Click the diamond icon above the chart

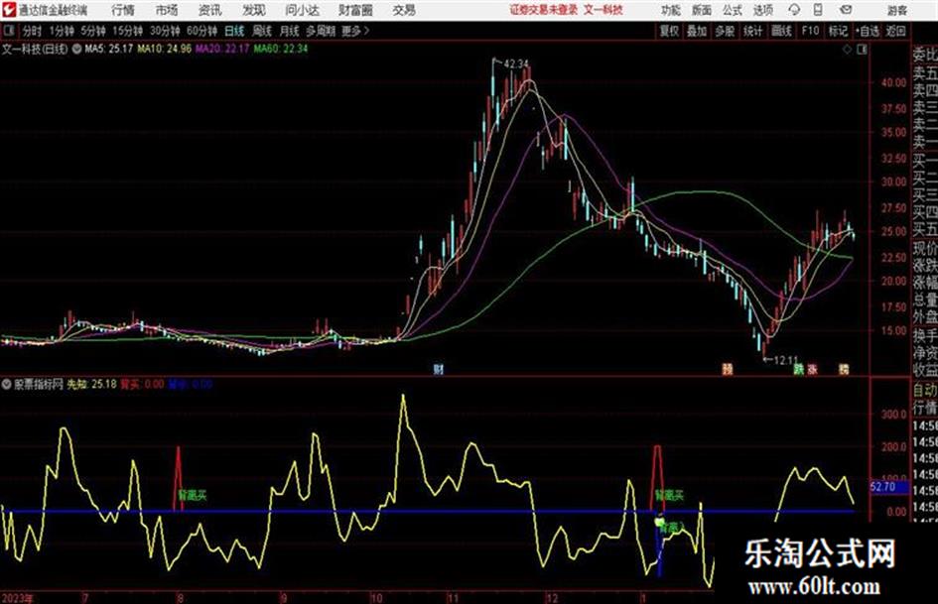coord(847,50)
